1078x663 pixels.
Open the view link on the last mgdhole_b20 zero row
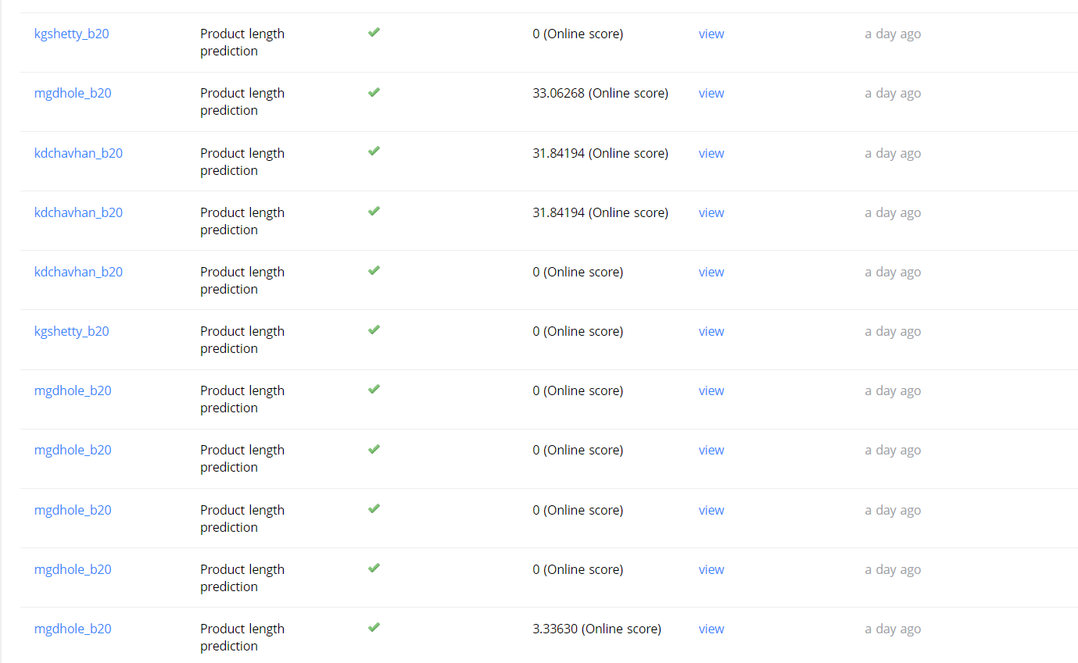click(711, 569)
